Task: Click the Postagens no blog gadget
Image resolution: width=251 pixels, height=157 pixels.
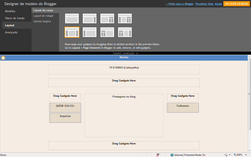Action: point(124,115)
